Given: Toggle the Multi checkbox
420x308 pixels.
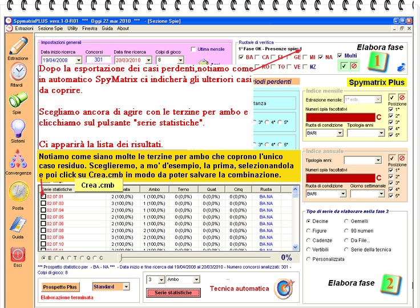Looking at the screenshot, I should pos(340,55).
